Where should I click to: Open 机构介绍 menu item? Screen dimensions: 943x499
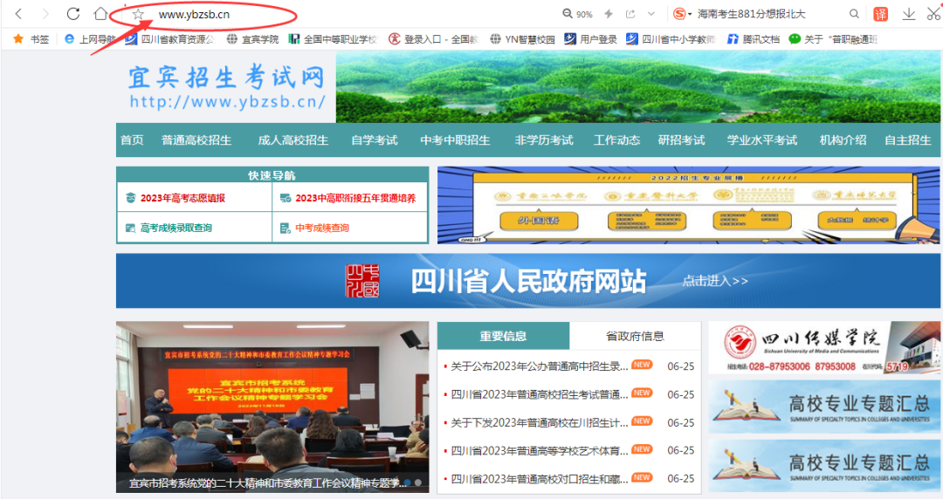(843, 140)
